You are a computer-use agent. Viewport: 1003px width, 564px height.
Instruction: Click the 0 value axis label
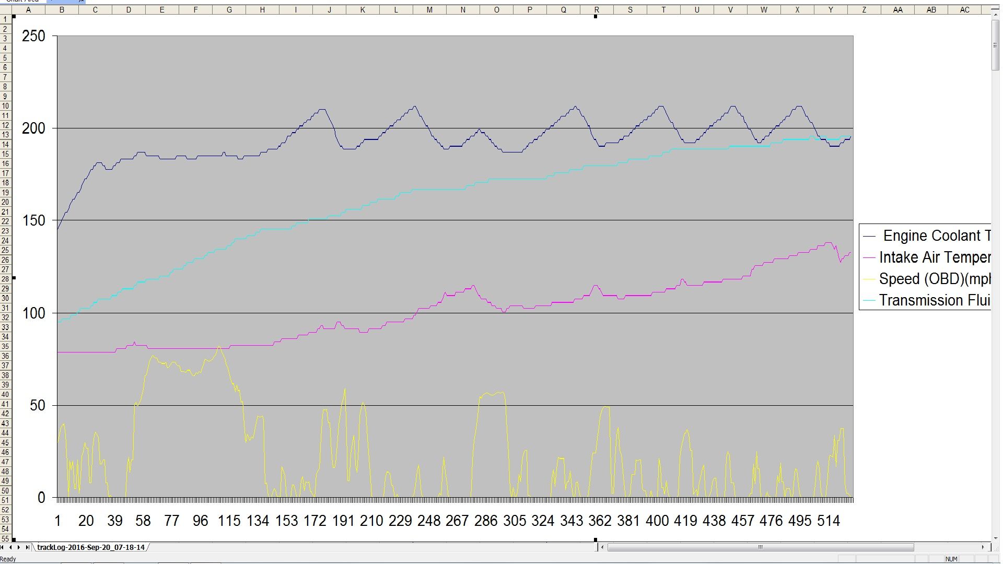pyautogui.click(x=42, y=498)
